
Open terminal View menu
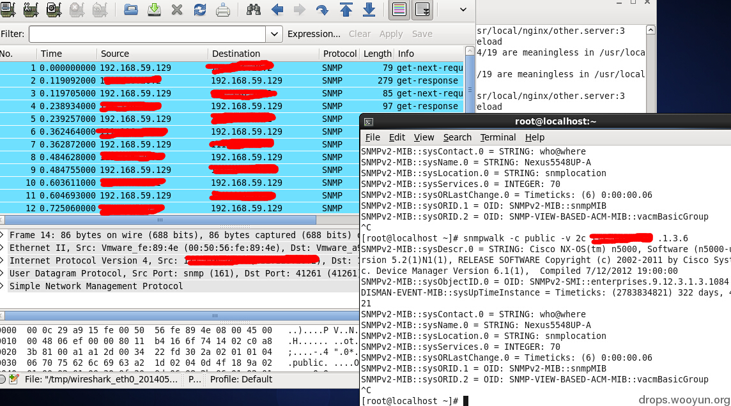[x=424, y=137]
